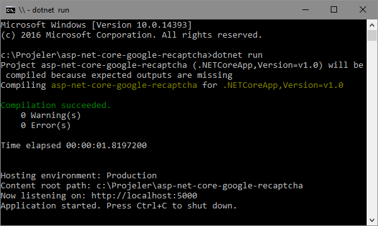Maximize the dotnet run console window
This screenshot has height=226, width=378.
click(x=334, y=10)
